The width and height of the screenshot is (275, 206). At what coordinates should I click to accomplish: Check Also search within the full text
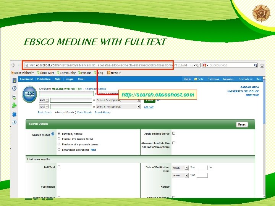click(x=173, y=143)
